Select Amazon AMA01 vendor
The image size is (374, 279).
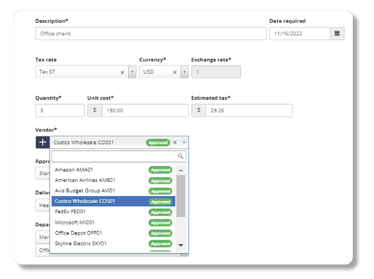click(x=113, y=170)
